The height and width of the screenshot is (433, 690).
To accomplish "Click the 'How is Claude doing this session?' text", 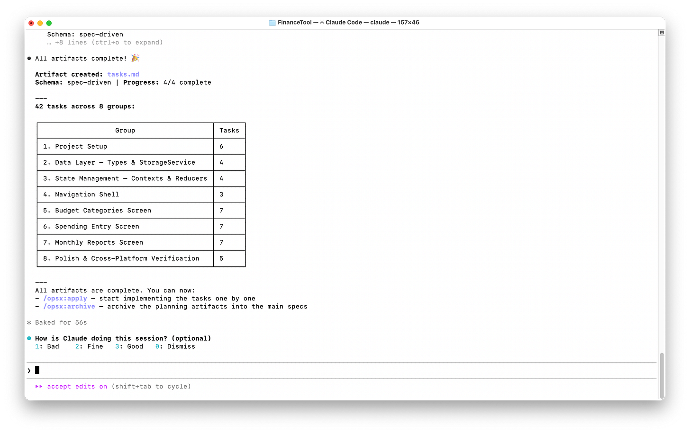I will click(101, 338).
